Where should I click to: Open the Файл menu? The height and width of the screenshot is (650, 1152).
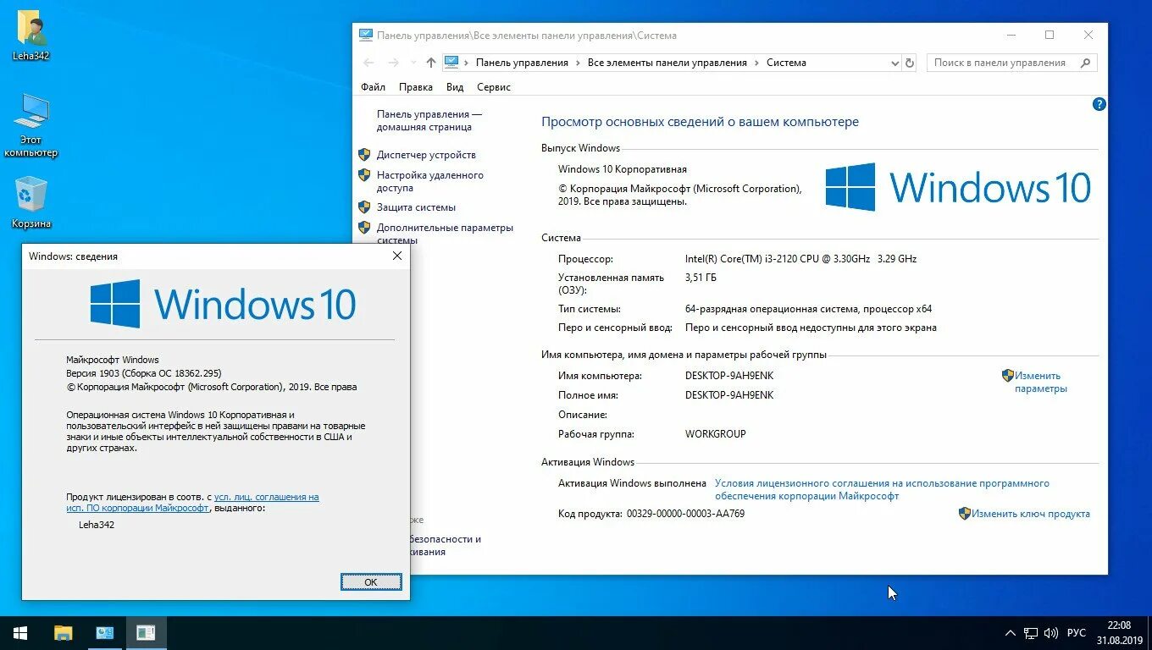tap(373, 87)
